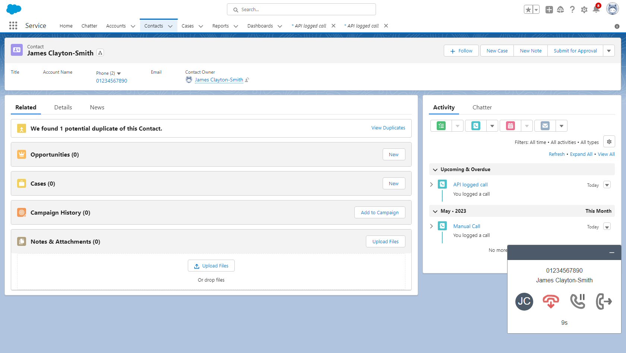Expand Accounts tab dropdown chevron
Image resolution: width=626 pixels, height=353 pixels.
(133, 26)
